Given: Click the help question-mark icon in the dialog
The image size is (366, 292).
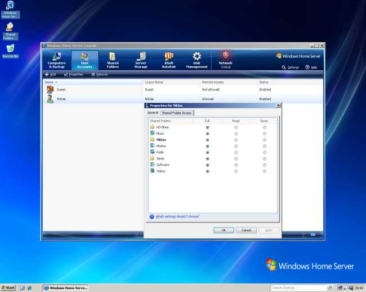Looking at the screenshot, I should [x=151, y=217].
